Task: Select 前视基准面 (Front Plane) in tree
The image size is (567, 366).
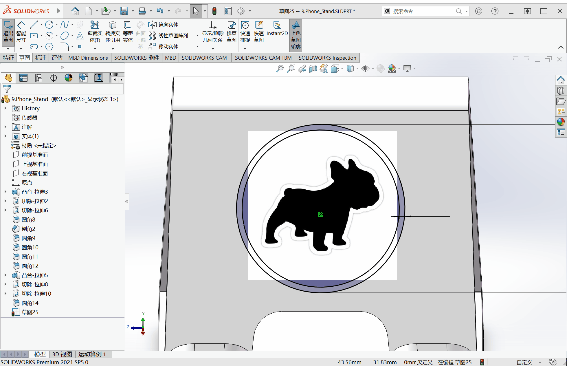Action: point(34,155)
